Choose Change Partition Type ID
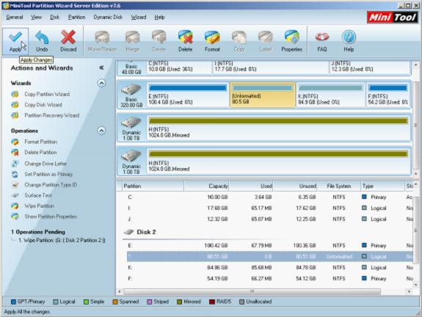Viewport: 422px width, 317px height. pos(51,185)
